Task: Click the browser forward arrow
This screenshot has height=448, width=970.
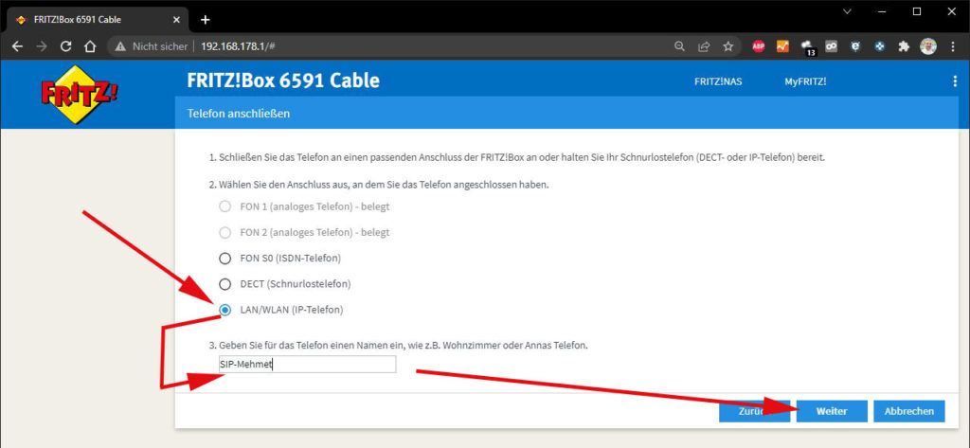Action: [42, 46]
